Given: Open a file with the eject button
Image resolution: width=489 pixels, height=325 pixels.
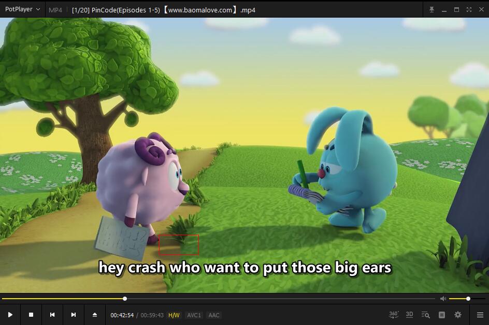Looking at the screenshot, I should point(95,315).
